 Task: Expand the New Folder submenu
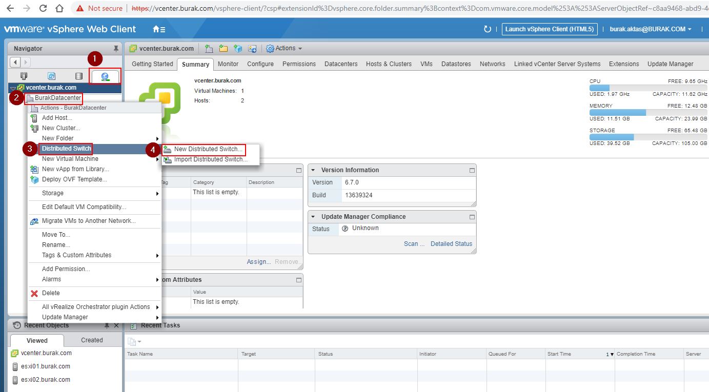click(x=94, y=138)
